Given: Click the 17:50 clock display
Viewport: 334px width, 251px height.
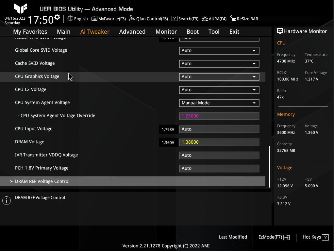Looking at the screenshot, I should click(x=41, y=20).
